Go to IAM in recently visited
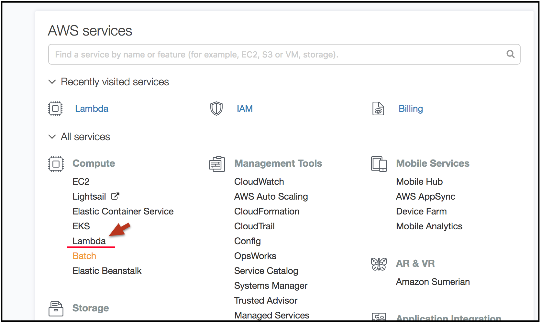Image resolution: width=541 pixels, height=323 pixels. click(x=245, y=109)
